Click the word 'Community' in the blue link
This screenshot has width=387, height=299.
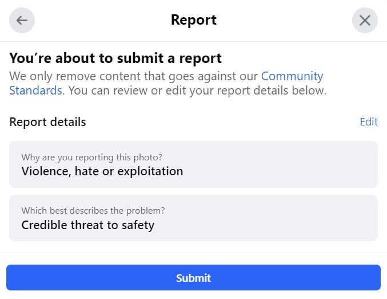[x=292, y=76]
